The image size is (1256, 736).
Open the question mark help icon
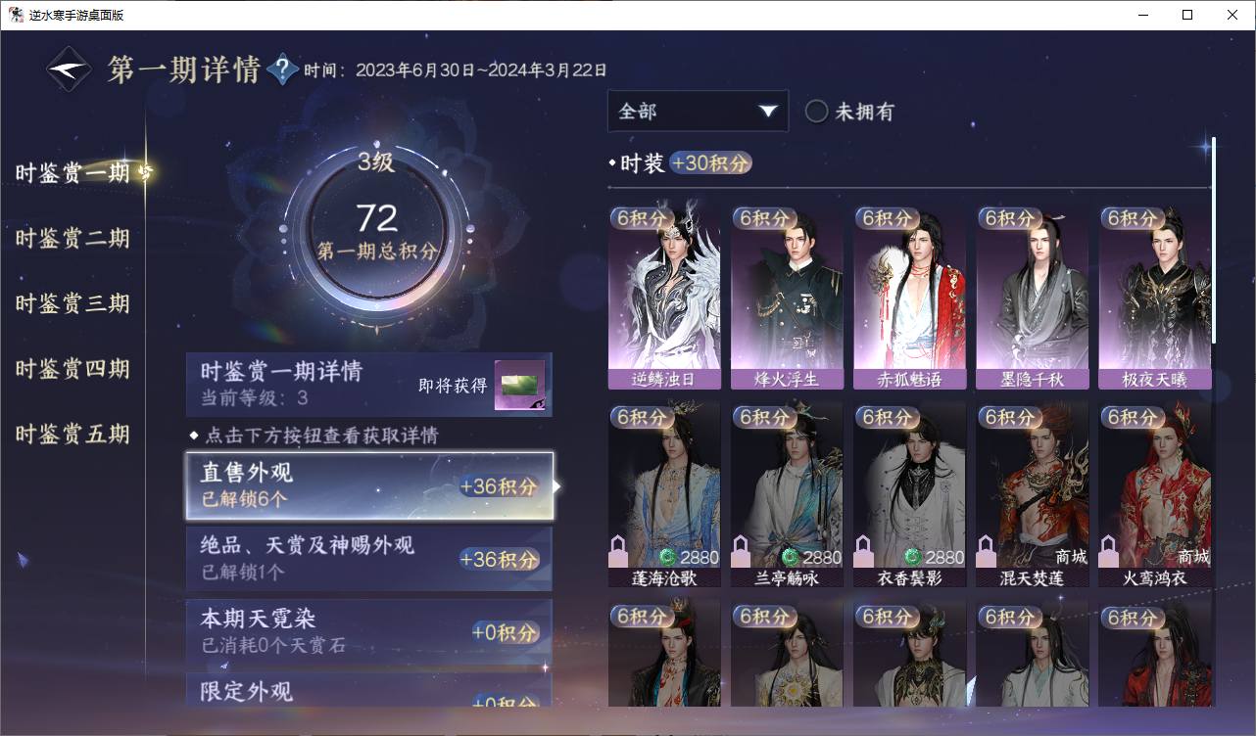click(x=282, y=69)
